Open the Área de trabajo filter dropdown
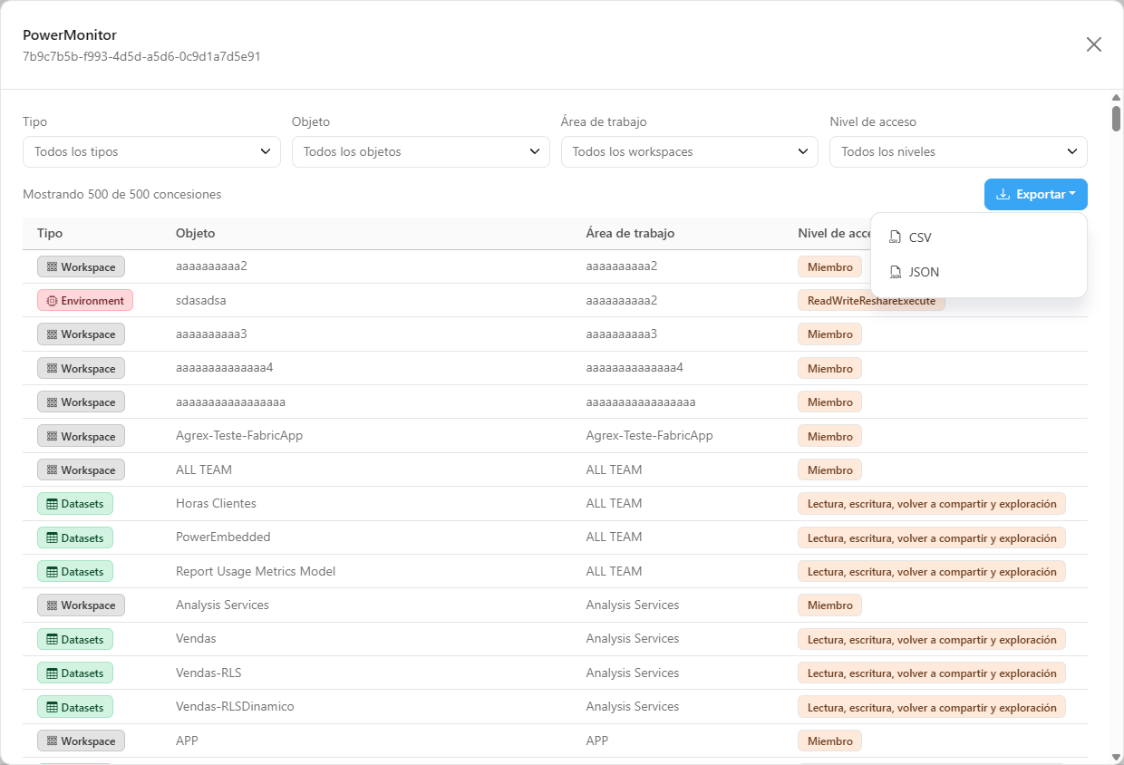Image resolution: width=1124 pixels, height=765 pixels. [x=690, y=151]
